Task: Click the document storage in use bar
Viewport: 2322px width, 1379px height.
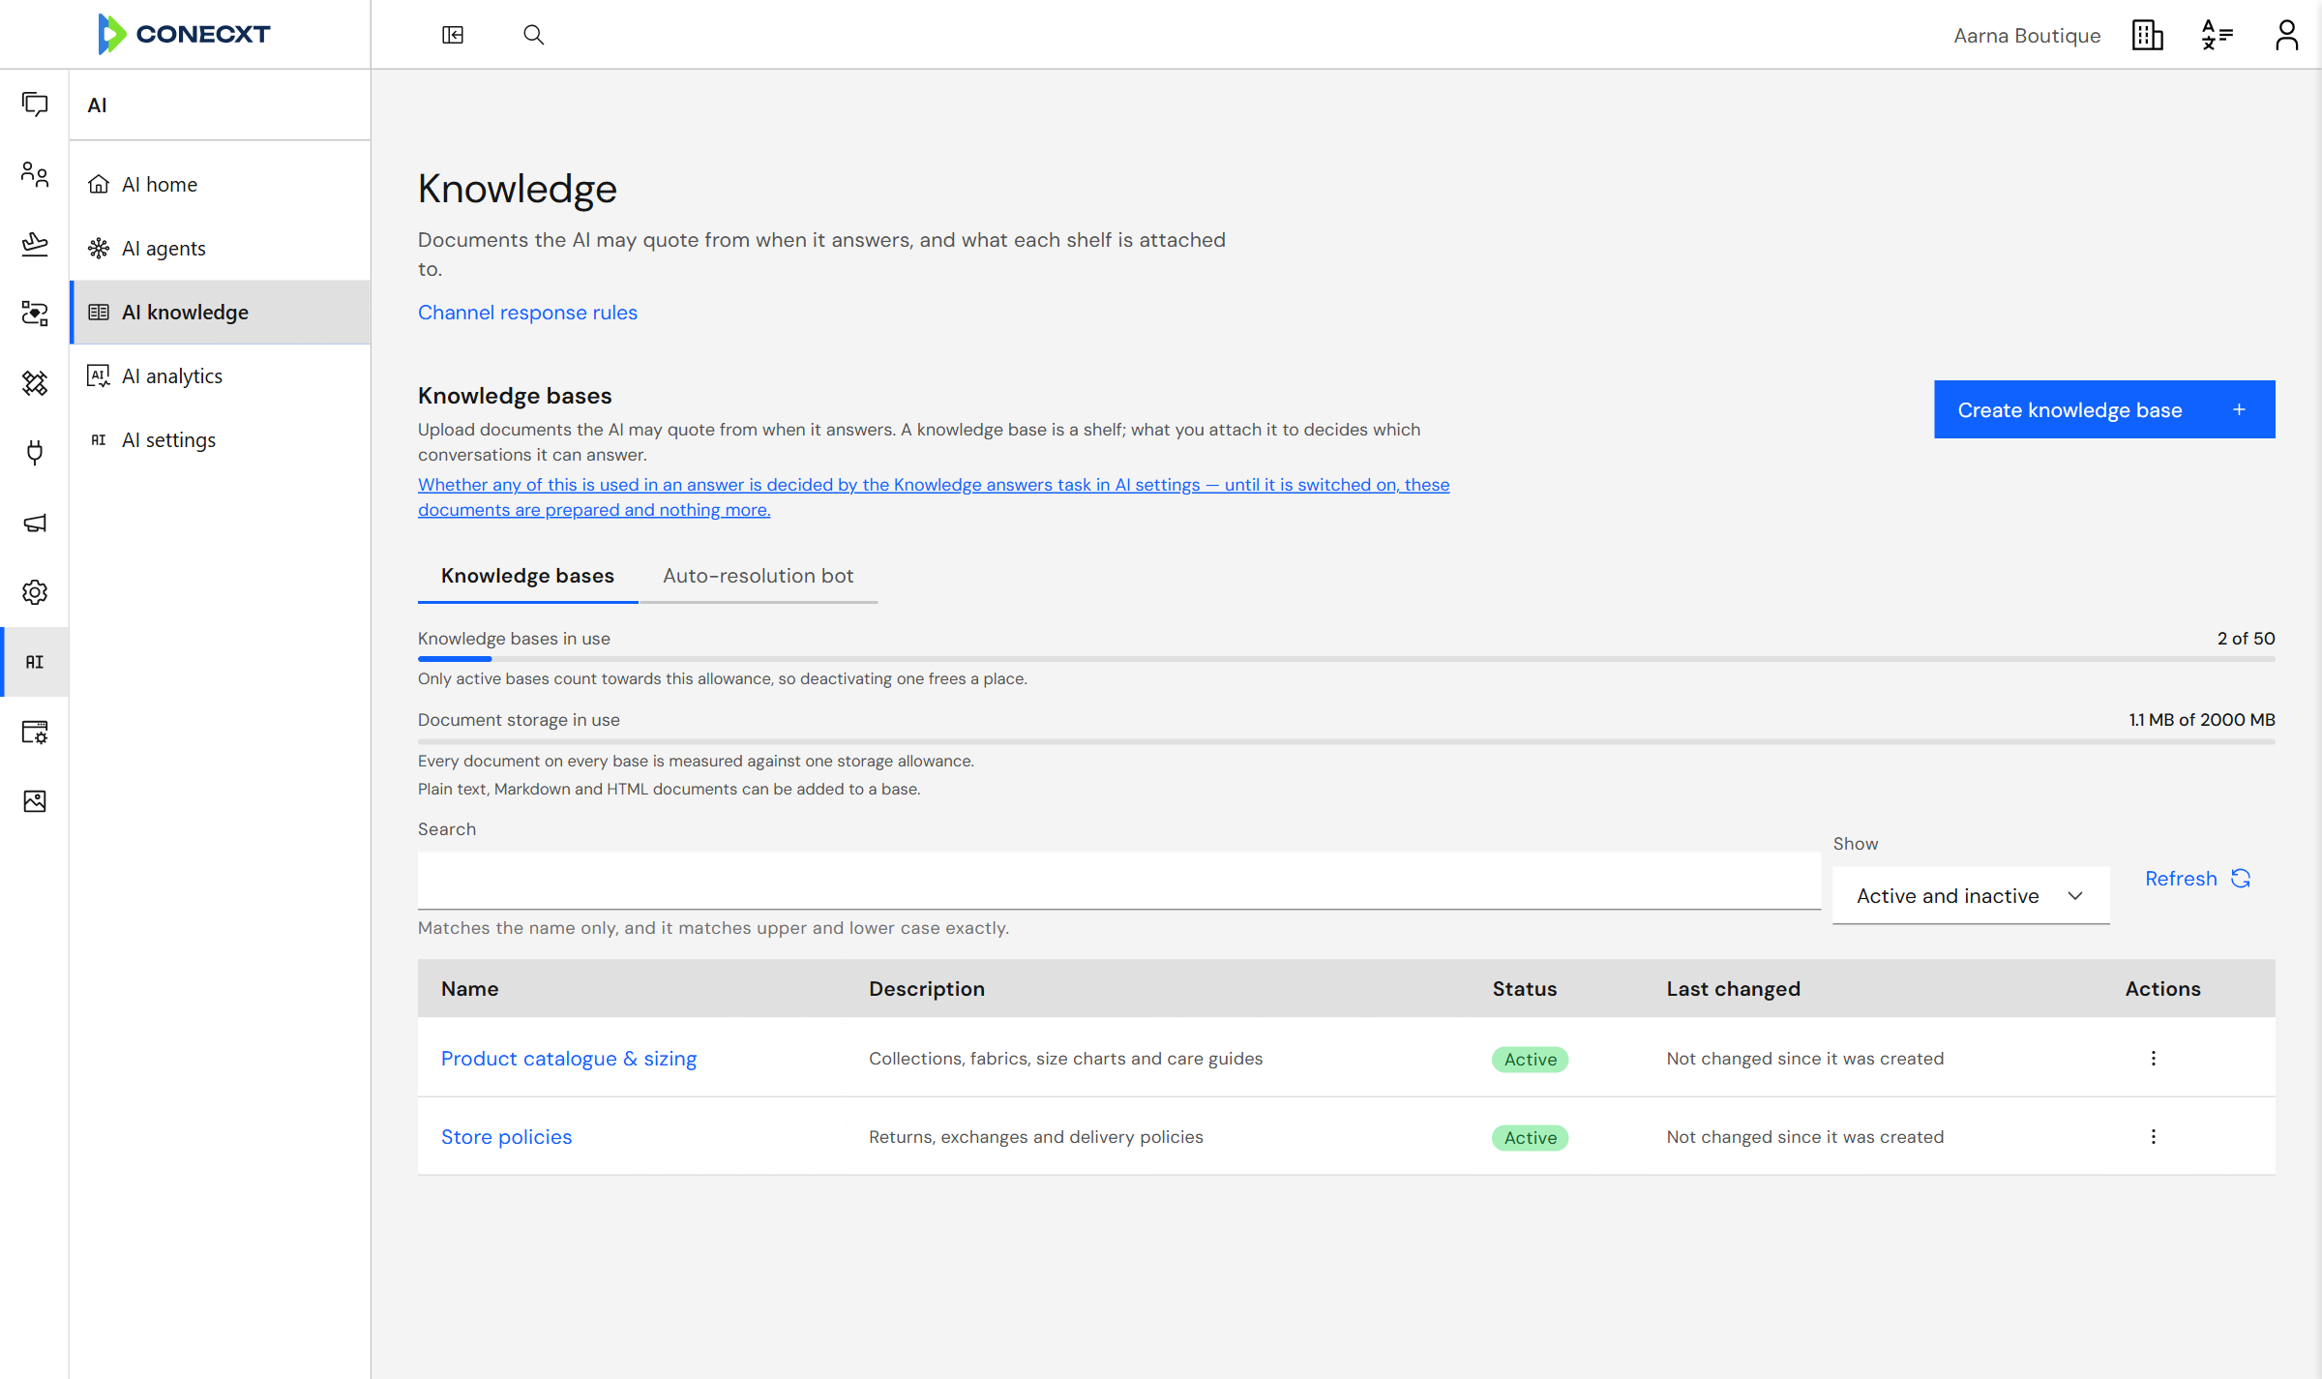Action: 1347,741
